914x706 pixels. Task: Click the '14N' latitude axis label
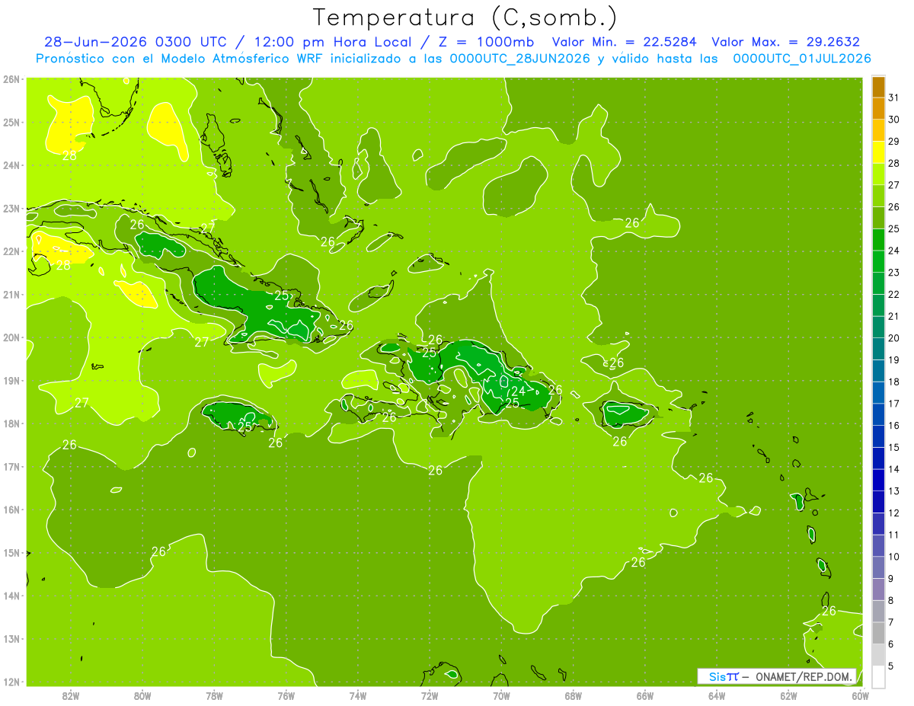11,596
